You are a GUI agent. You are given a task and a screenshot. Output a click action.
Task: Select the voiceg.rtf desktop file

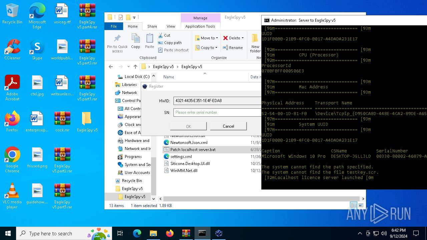(62, 14)
